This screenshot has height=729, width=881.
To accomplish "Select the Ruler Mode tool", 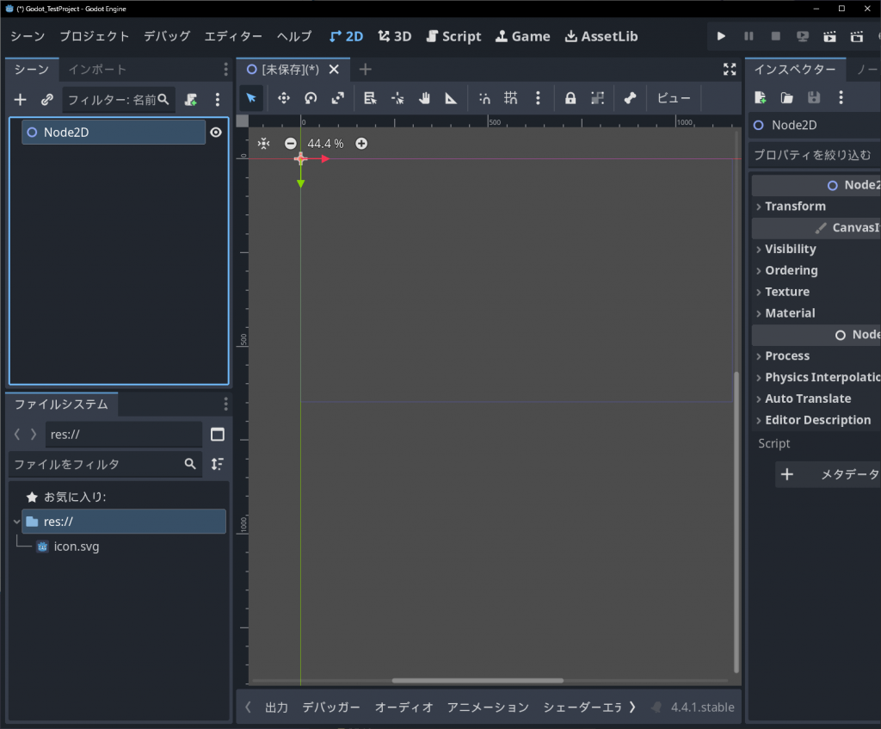I will point(451,98).
